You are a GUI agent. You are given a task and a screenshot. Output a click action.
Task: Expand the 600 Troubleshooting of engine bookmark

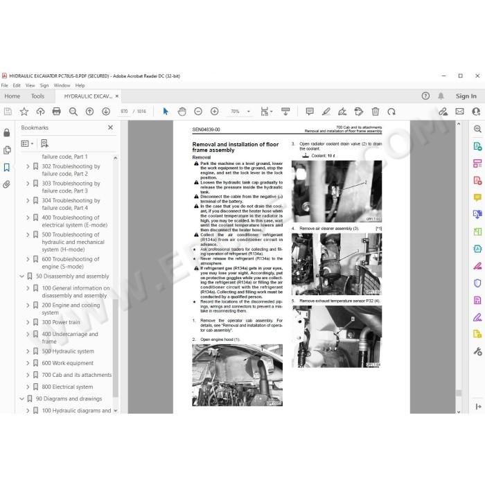pyautogui.click(x=28, y=259)
